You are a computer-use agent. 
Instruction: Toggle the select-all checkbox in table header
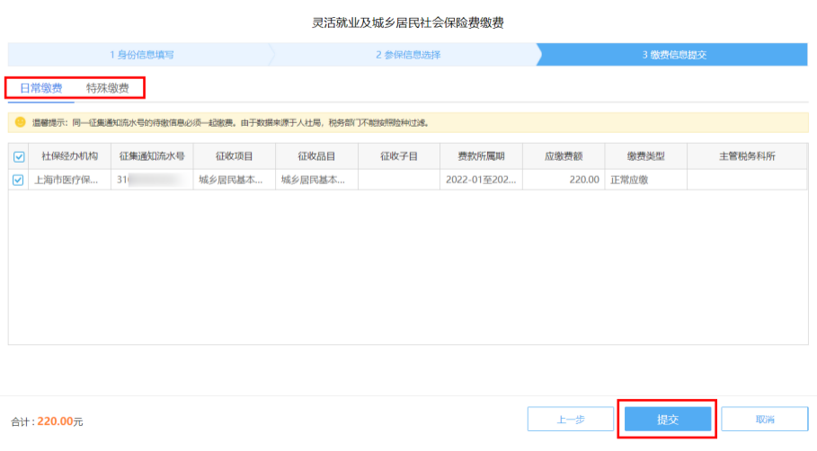(19, 156)
